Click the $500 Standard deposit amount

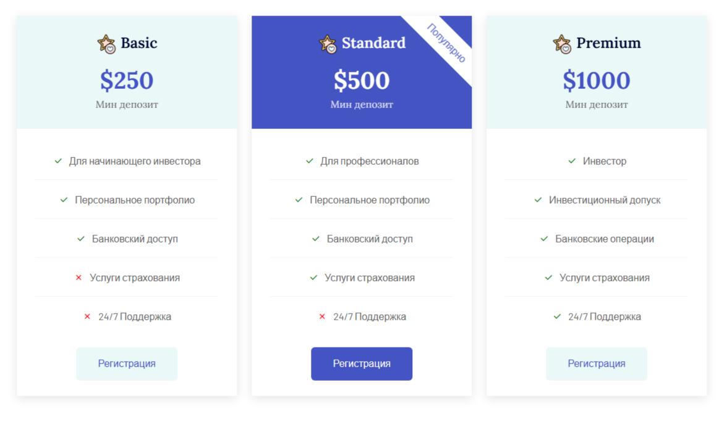point(362,81)
